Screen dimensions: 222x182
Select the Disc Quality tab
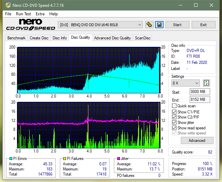coord(81,37)
